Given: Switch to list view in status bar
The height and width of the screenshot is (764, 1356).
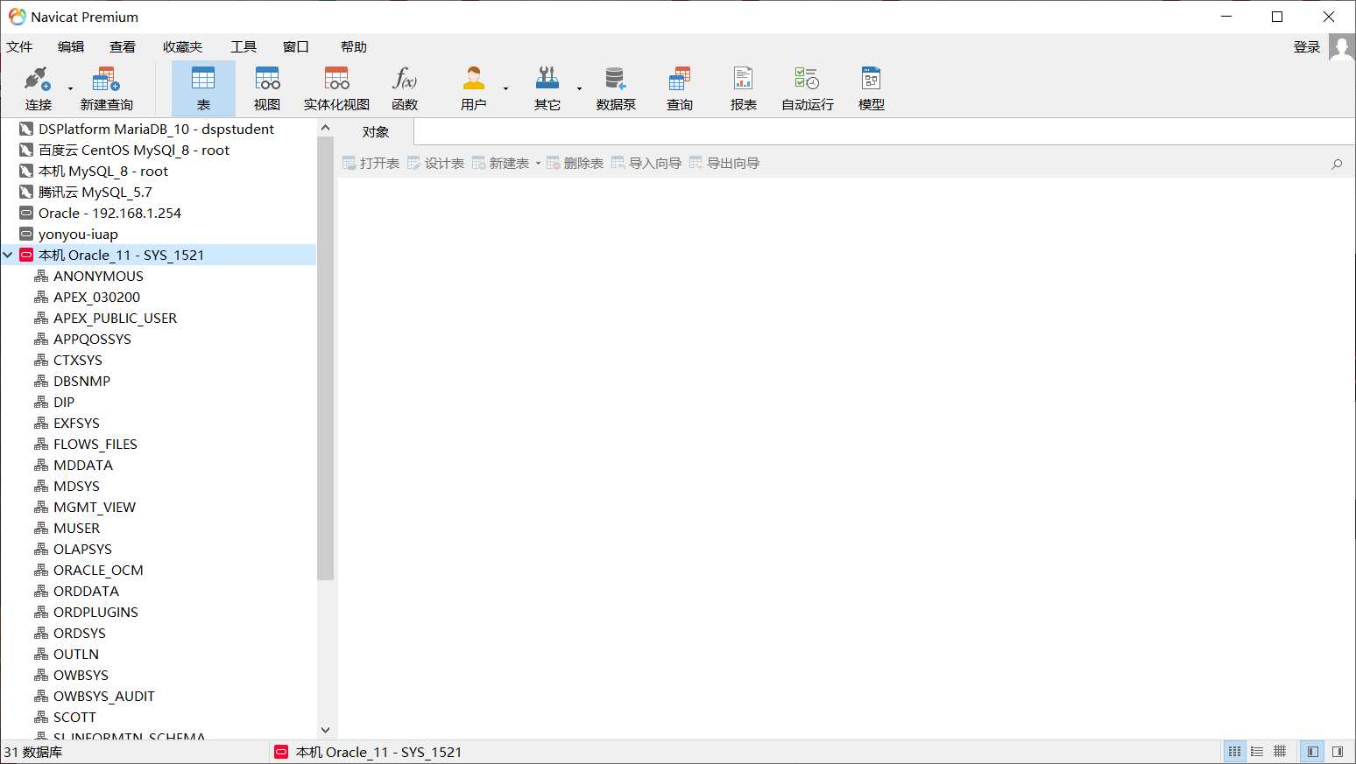Looking at the screenshot, I should (1257, 752).
